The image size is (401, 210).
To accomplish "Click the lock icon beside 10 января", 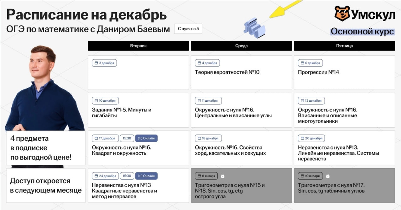I will 327,176.
